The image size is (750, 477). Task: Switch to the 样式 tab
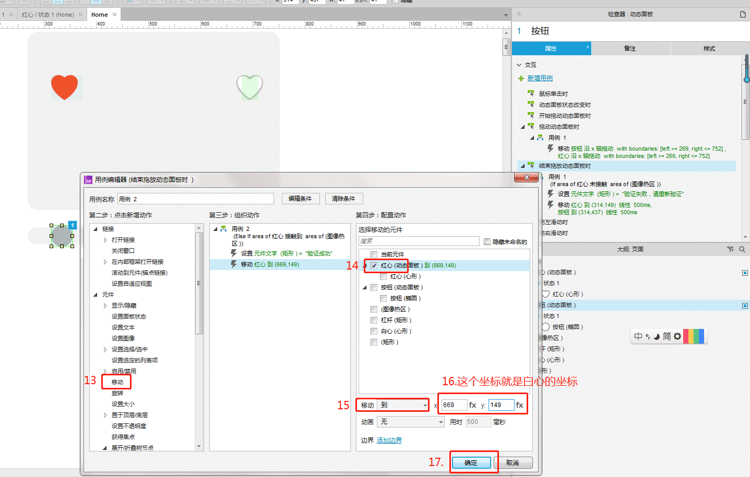pyautogui.click(x=710, y=48)
